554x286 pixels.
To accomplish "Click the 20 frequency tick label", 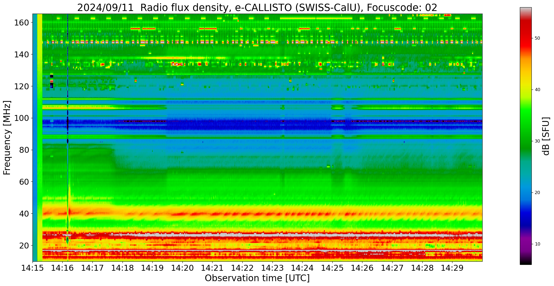I will (24, 246).
